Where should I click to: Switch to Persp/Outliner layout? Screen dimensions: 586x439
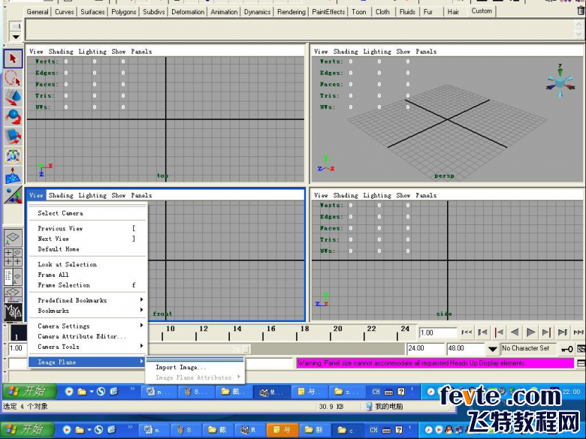13,277
